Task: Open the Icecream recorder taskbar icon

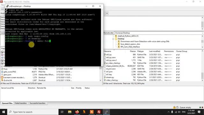Action: pyautogui.click(x=92, y=112)
